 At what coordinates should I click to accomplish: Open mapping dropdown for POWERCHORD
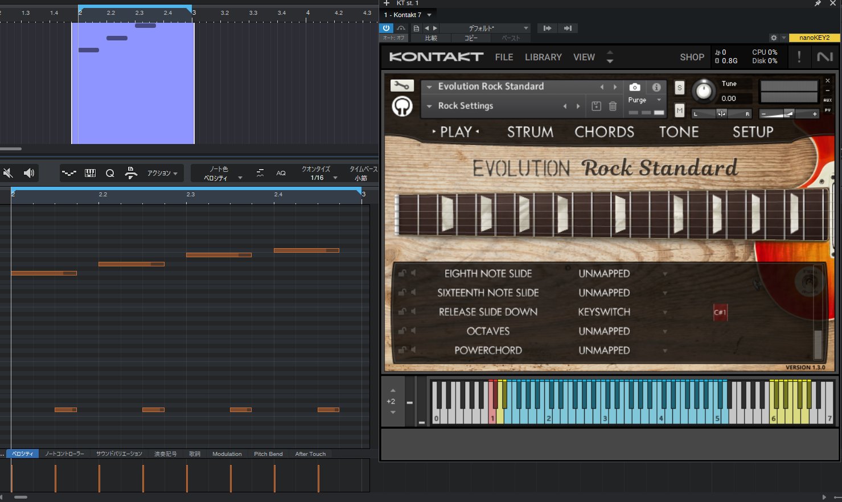pyautogui.click(x=664, y=351)
